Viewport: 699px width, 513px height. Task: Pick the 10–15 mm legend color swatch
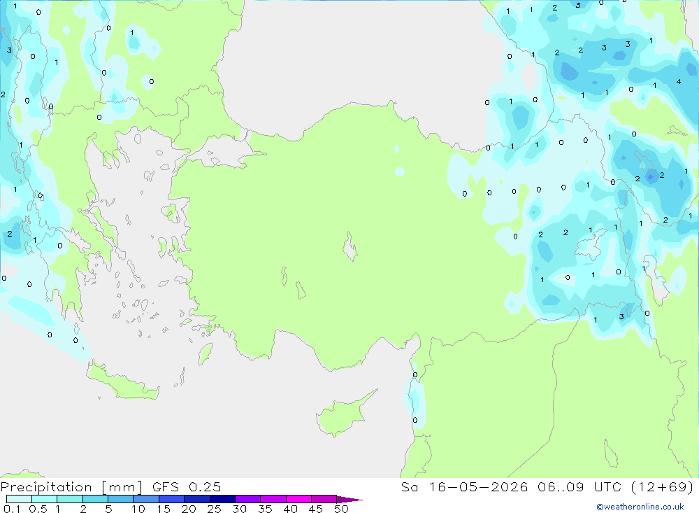146,499
